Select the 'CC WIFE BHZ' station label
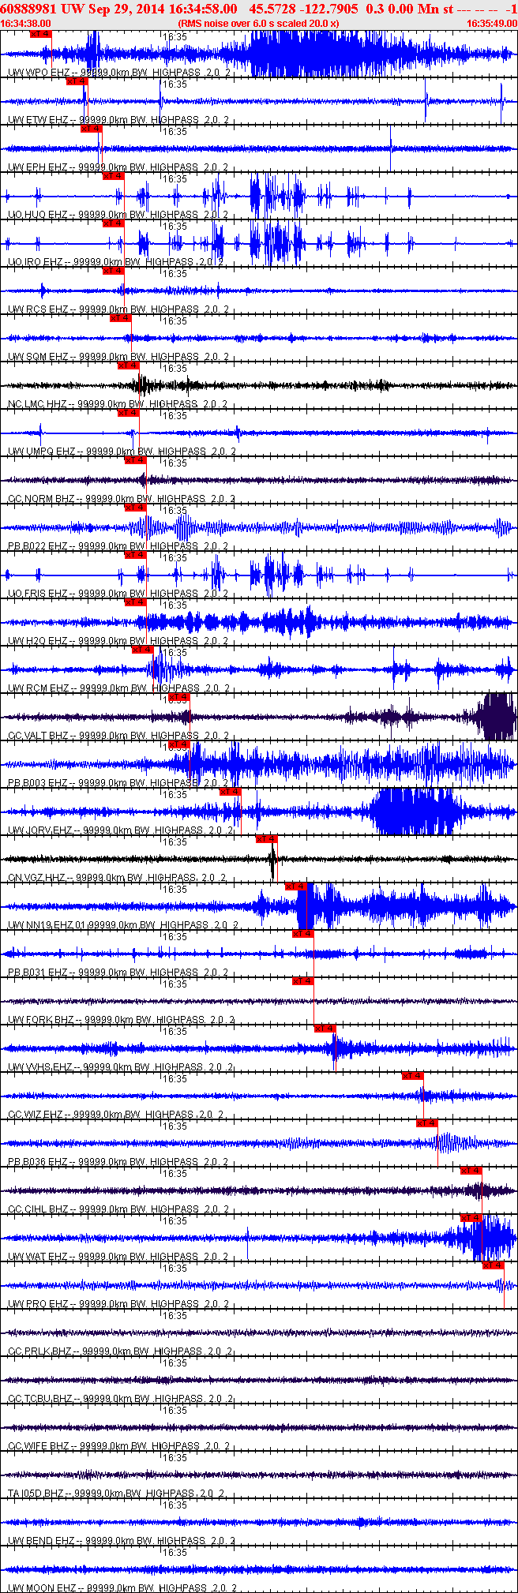The width and height of the screenshot is (518, 1593). tap(38, 1446)
